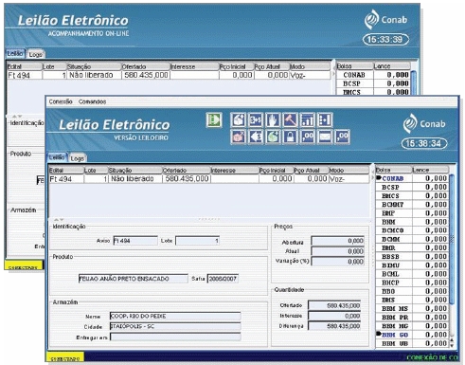This screenshot has height=365, width=465.
Task: Click the Ofertado column header in Leiloeiro window
Action: 186,170
